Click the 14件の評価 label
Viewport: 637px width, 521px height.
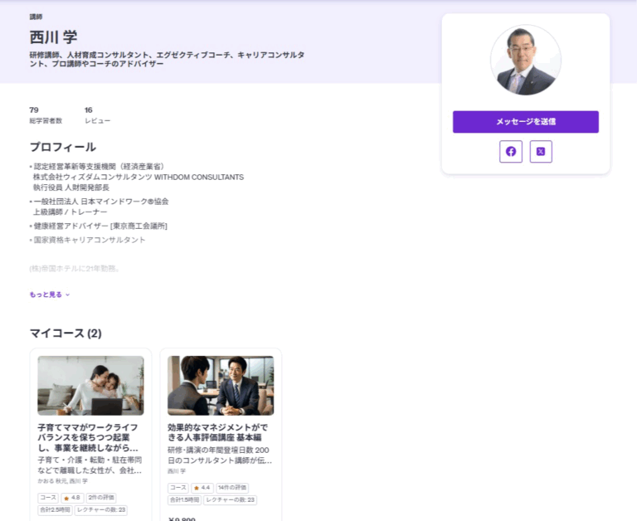[232, 488]
